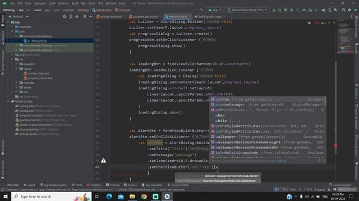Open the Terminal tool window
359x201 pixels.
click(113, 185)
